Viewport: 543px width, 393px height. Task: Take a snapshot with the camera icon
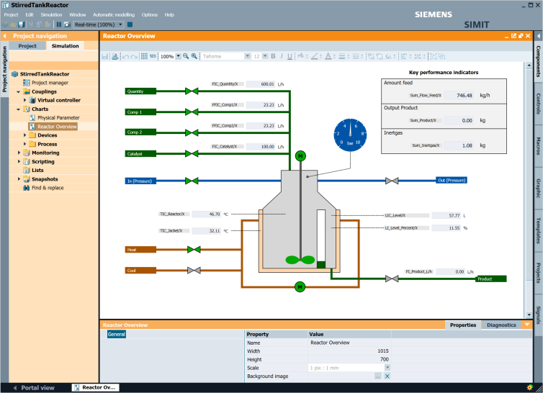tap(67, 24)
